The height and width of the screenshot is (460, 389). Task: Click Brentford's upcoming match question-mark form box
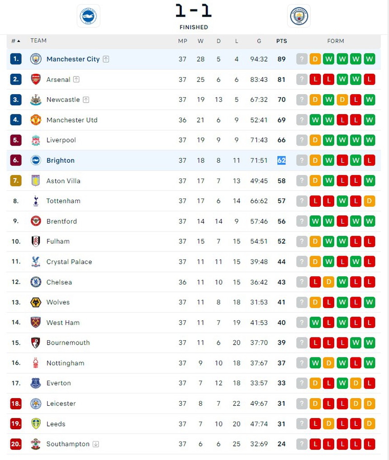302,221
